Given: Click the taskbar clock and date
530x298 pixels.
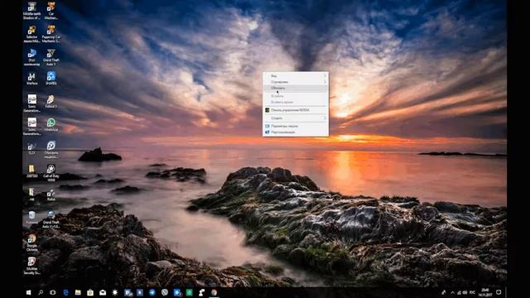Looking at the screenshot, I should click(x=485, y=292).
